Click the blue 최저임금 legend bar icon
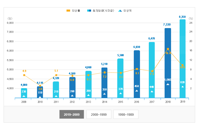This screenshot has height=125, width=199. click(x=89, y=11)
